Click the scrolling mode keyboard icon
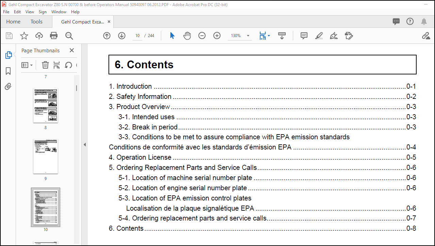This screenshot has height=246, width=435. (x=282, y=36)
